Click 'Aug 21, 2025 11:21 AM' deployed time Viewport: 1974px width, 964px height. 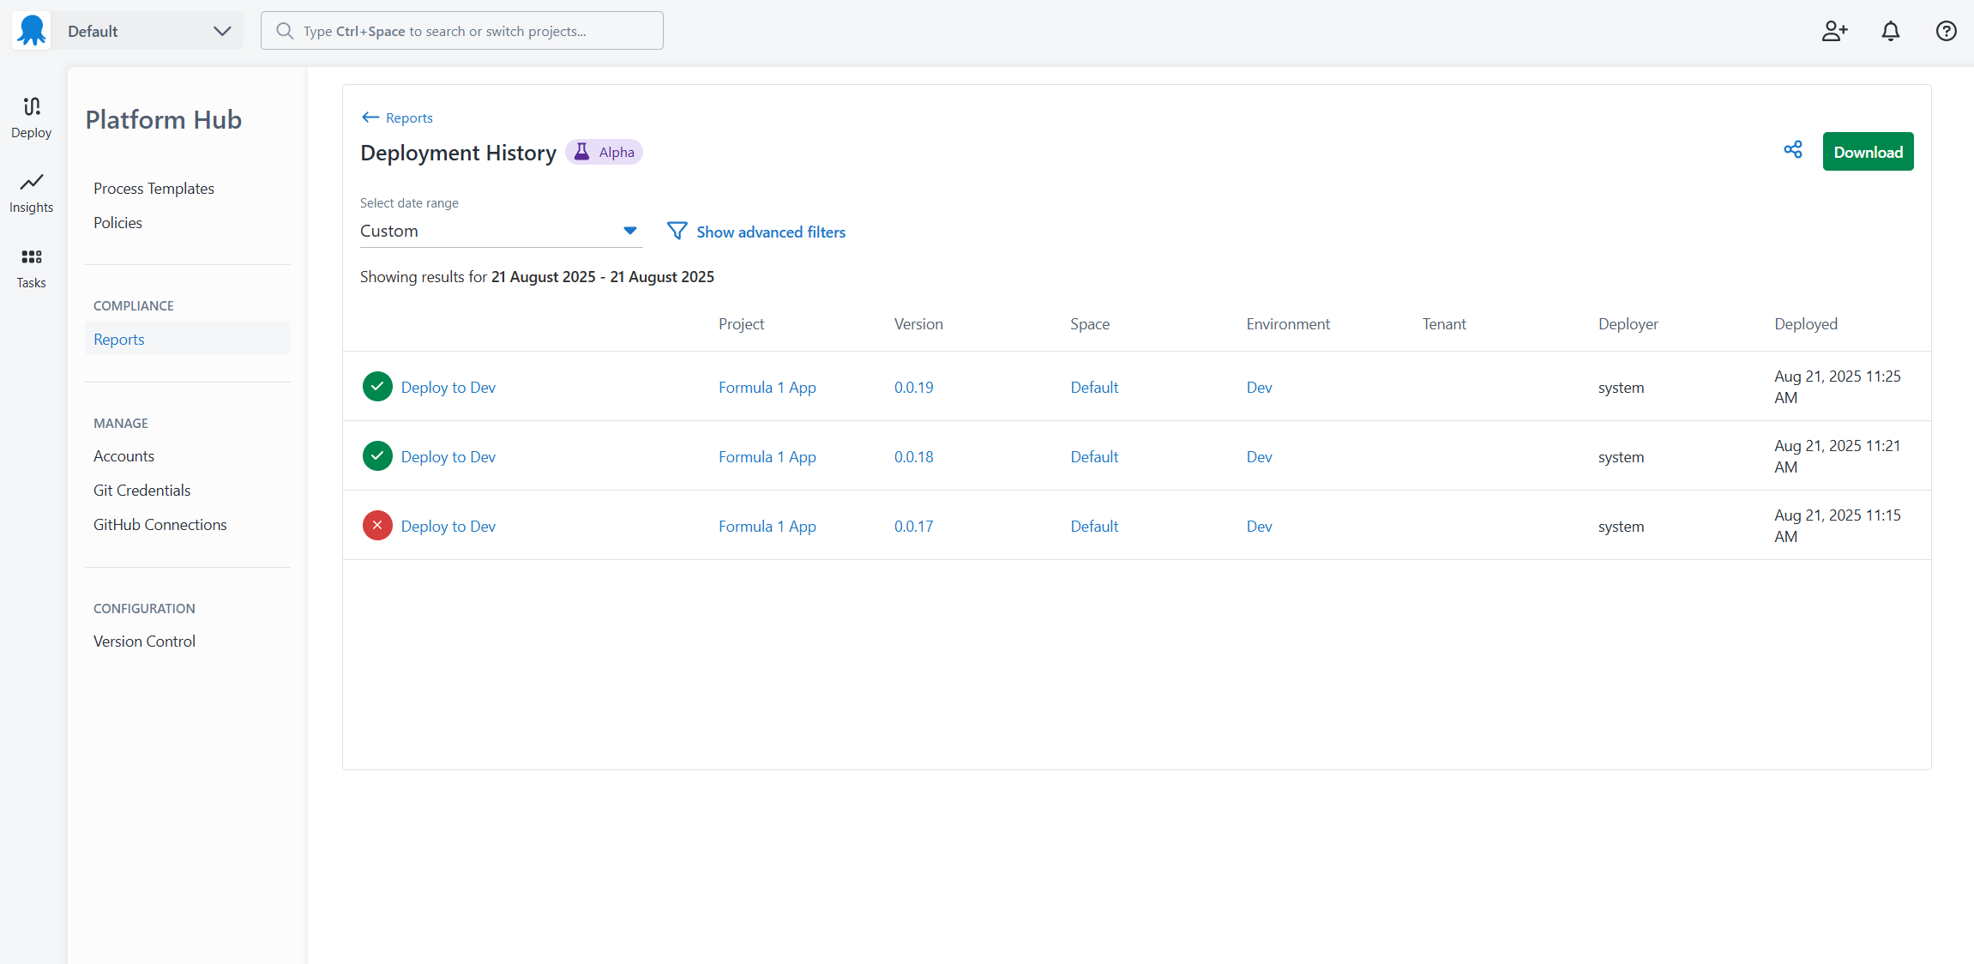[1838, 456]
